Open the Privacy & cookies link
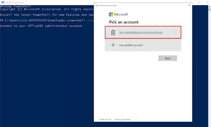 [x=123, y=119]
